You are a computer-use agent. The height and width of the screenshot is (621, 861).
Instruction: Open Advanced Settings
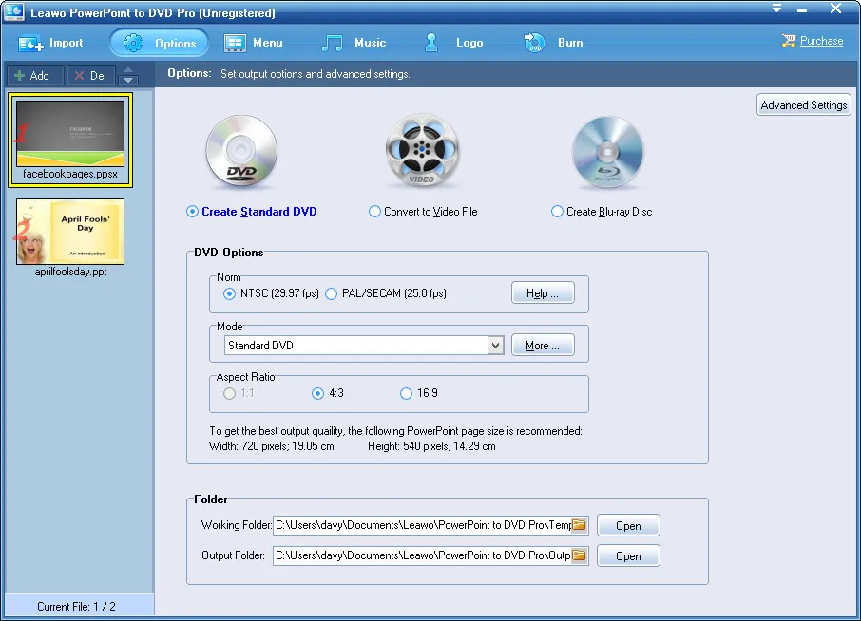803,104
